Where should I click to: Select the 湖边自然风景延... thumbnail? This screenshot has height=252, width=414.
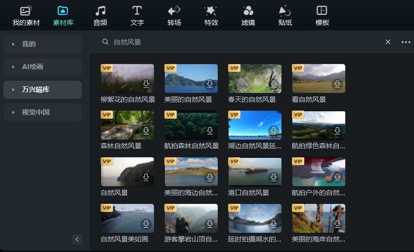[x=255, y=125]
